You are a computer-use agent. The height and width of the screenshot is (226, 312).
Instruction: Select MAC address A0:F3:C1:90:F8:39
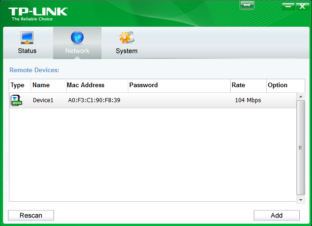94,100
